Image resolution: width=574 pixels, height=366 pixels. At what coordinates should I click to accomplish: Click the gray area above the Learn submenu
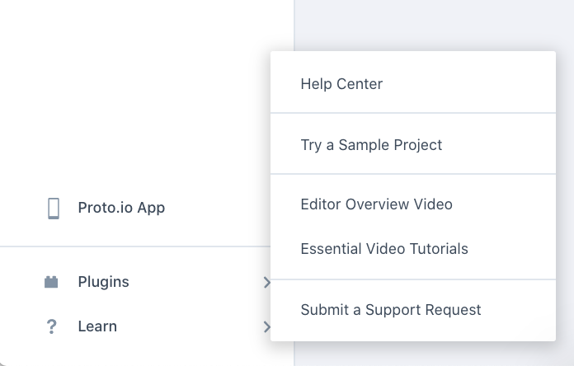pyautogui.click(x=432, y=24)
